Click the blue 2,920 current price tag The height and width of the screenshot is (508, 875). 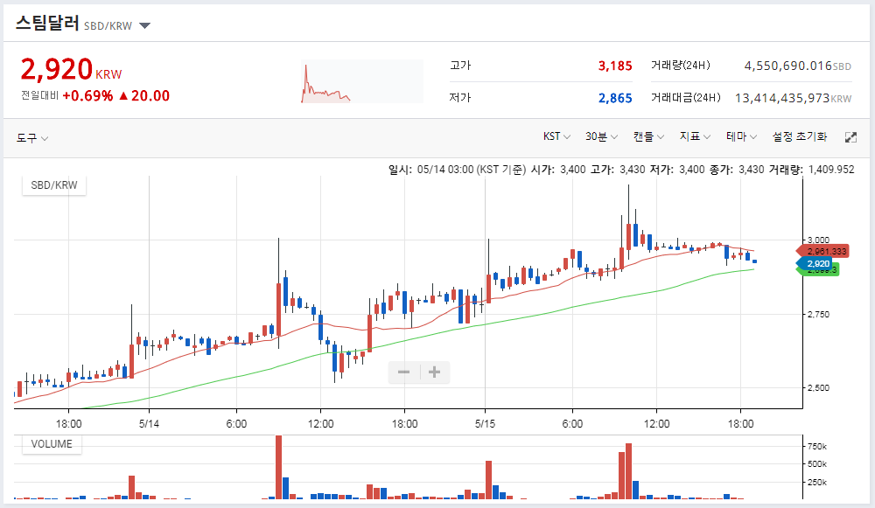(x=815, y=264)
